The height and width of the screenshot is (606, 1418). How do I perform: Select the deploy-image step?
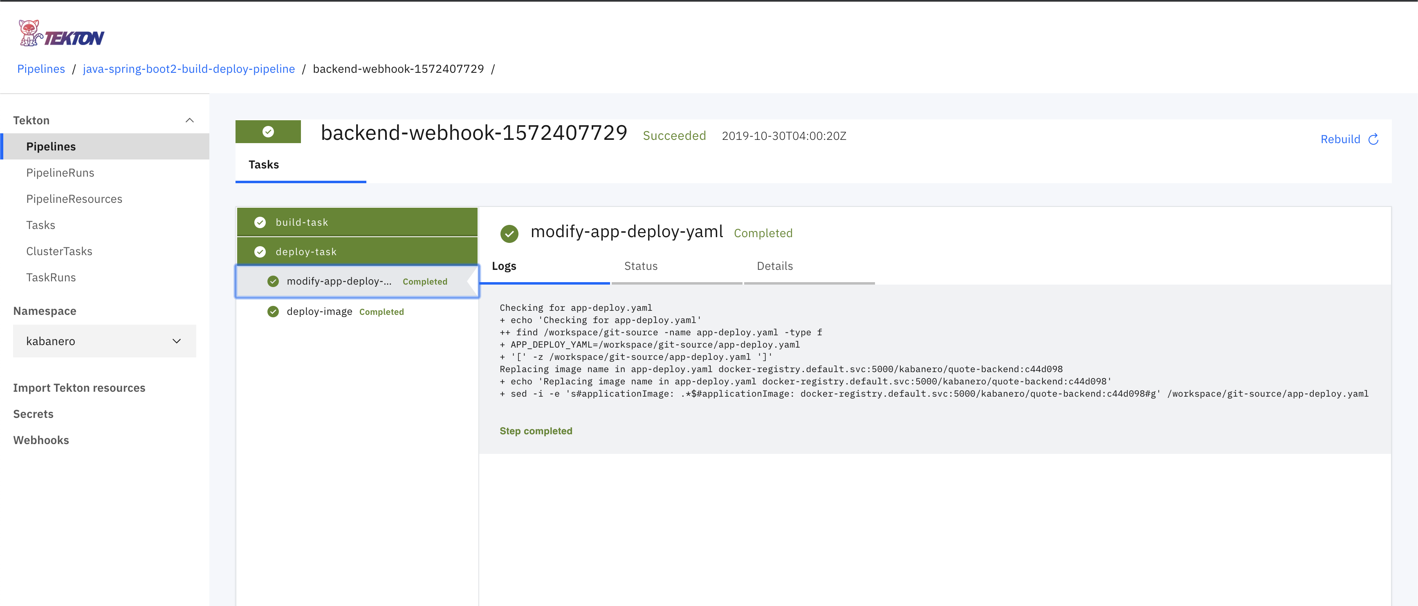[357, 312]
